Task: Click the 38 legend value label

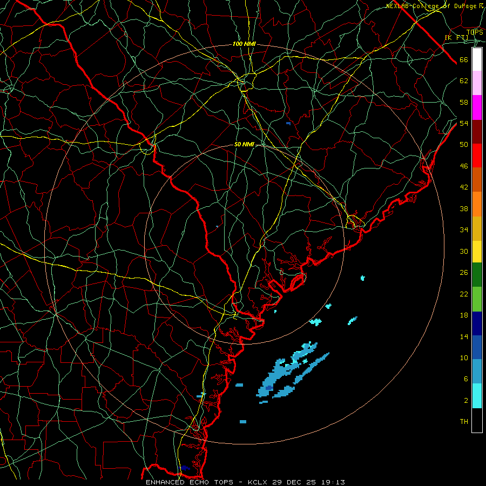Action: pos(464,209)
